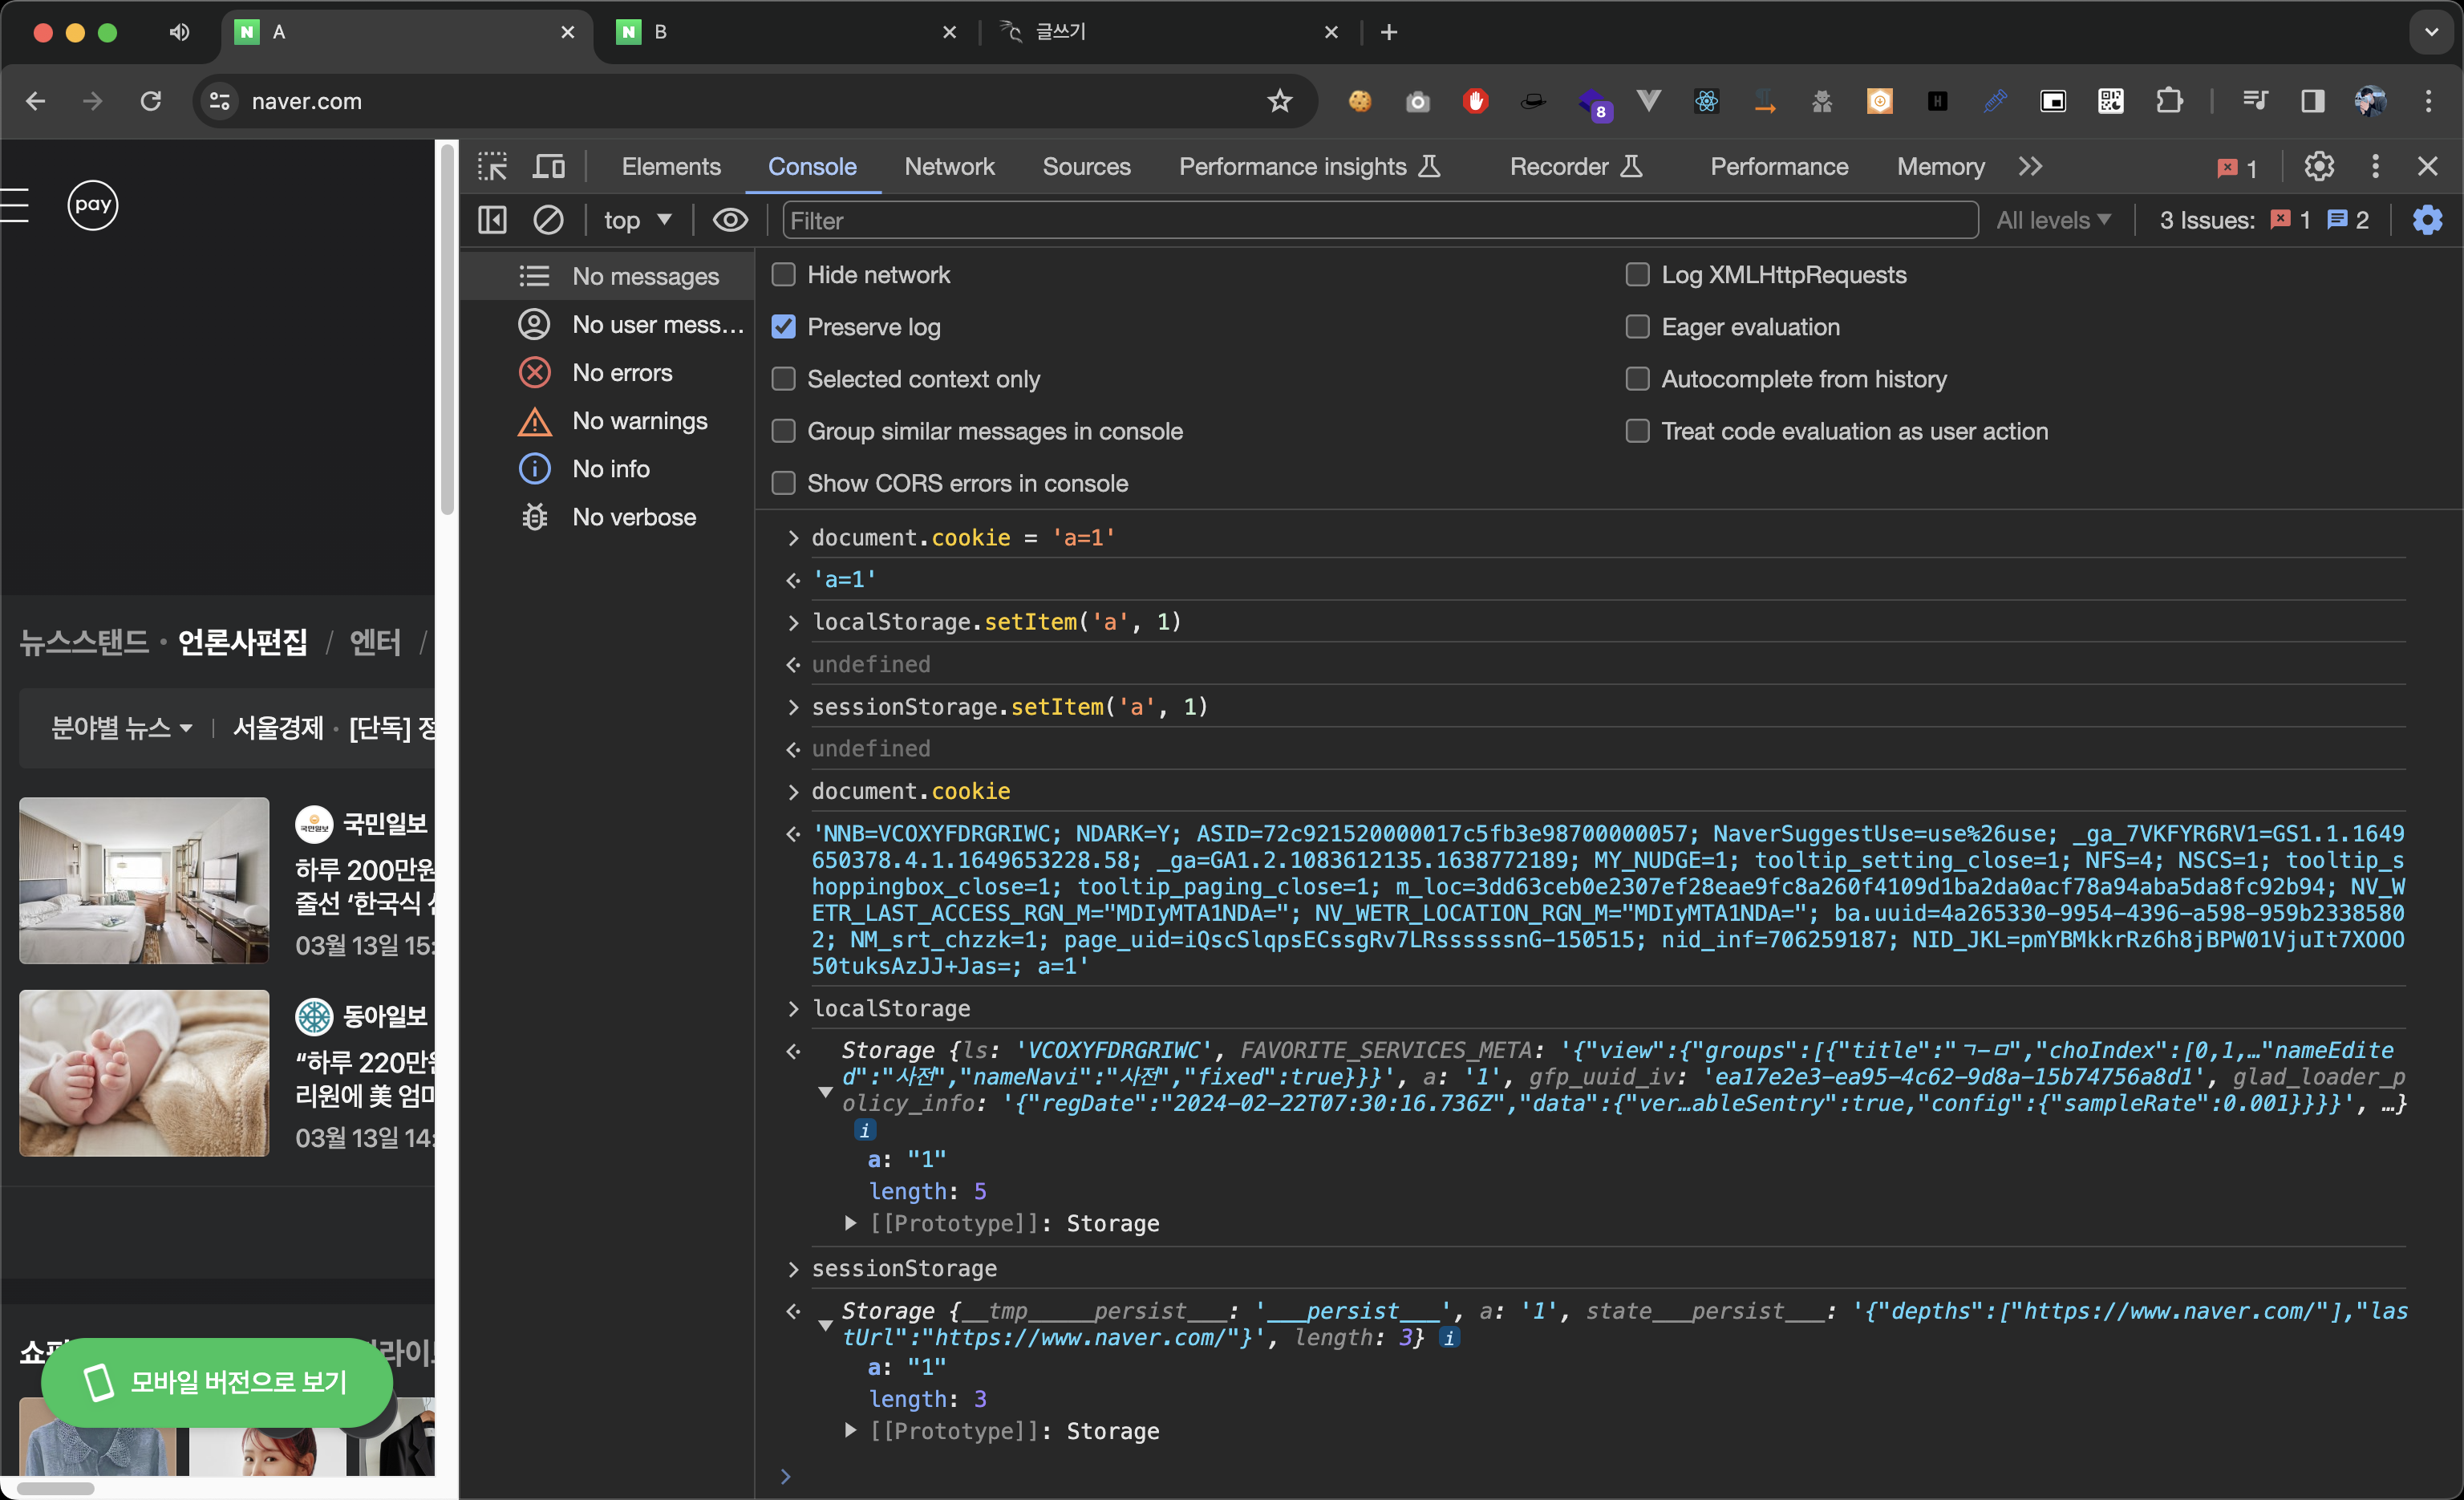Open the cookie extension icon
The height and width of the screenshot is (1500, 2464).
click(1359, 101)
